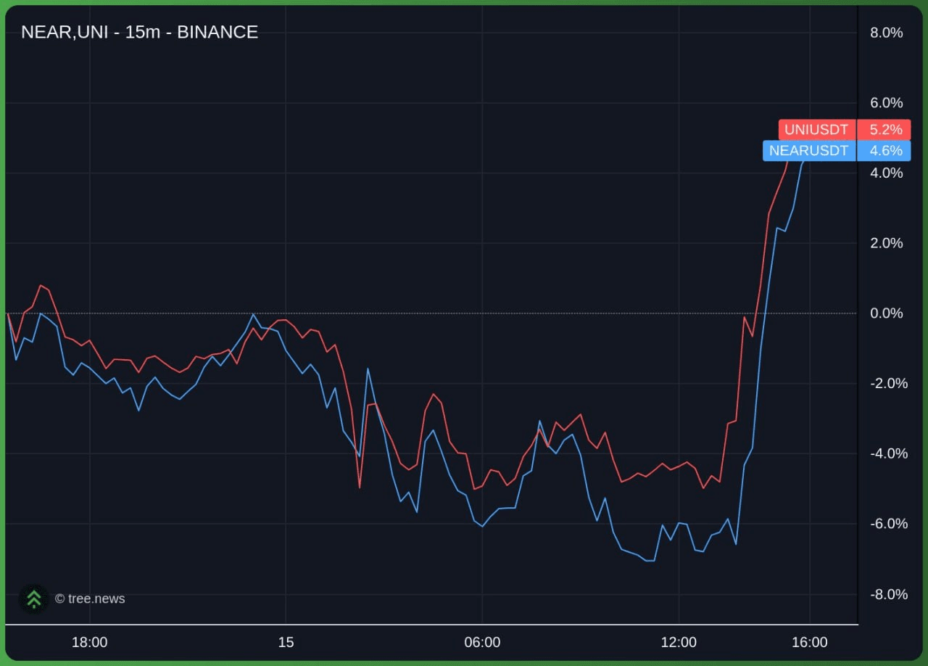Click the tree.news green arrows logo
Screen dimensions: 928x666
click(x=33, y=599)
